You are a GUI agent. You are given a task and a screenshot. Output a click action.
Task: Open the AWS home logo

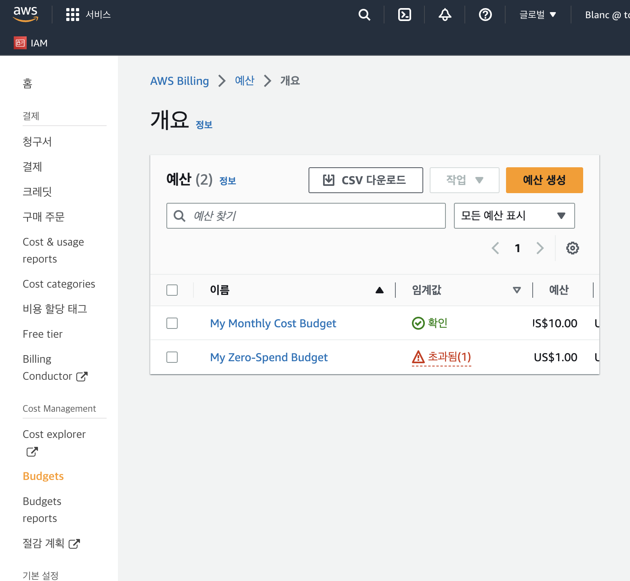[25, 15]
